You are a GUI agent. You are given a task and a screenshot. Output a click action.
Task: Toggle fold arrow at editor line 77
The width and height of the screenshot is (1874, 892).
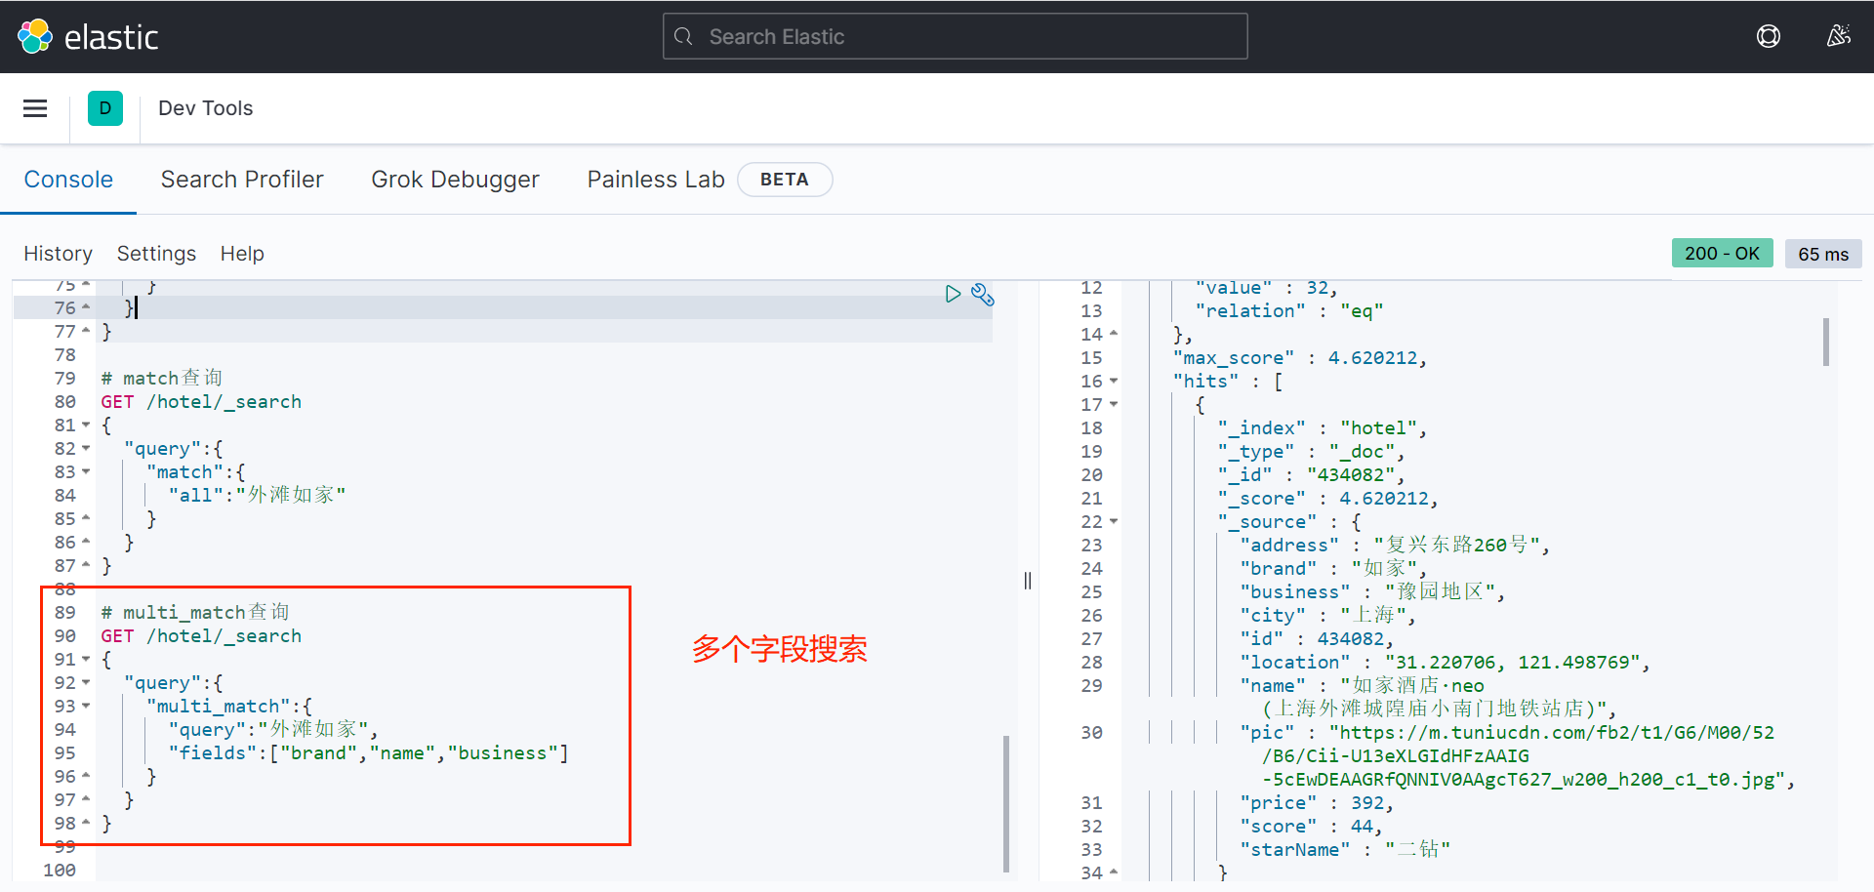click(x=86, y=331)
